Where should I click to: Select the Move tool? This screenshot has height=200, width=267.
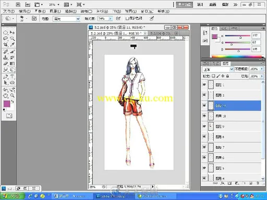coord(12,32)
